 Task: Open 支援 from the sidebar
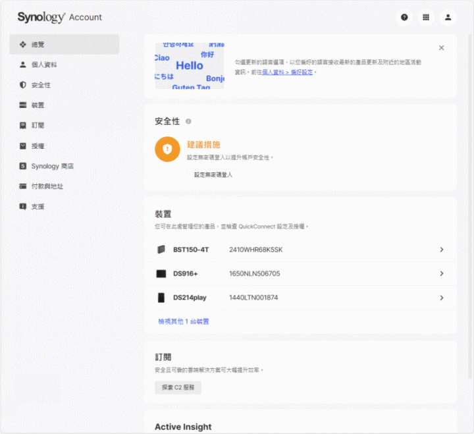[65, 206]
